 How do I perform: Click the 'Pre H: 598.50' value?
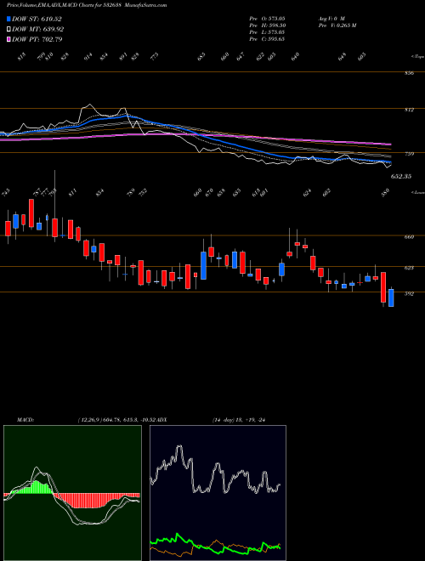coord(267,25)
